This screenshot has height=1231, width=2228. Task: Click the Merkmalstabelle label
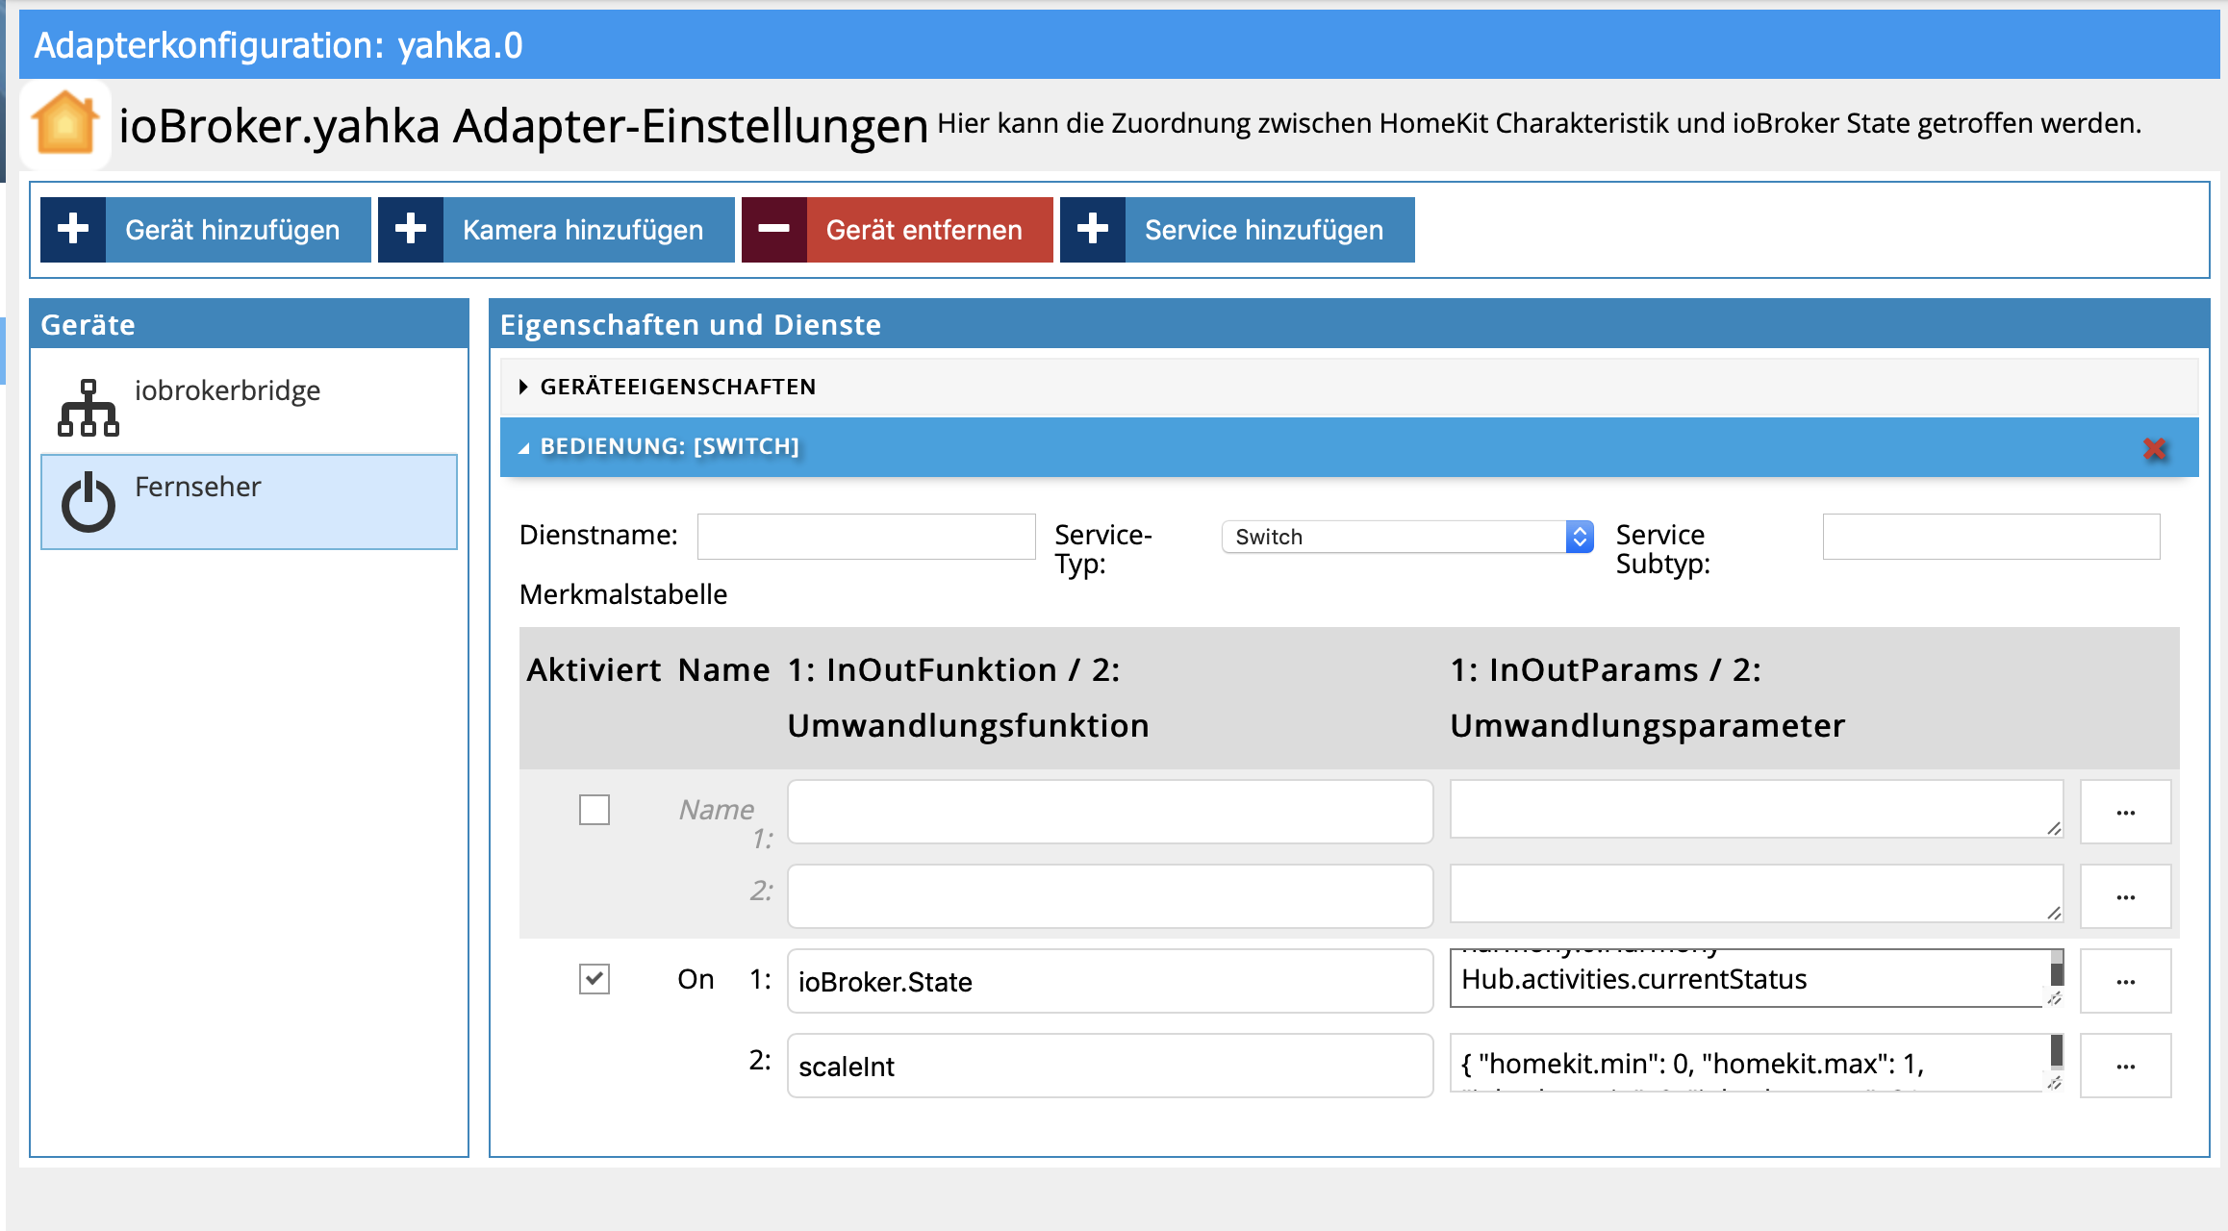click(x=623, y=594)
